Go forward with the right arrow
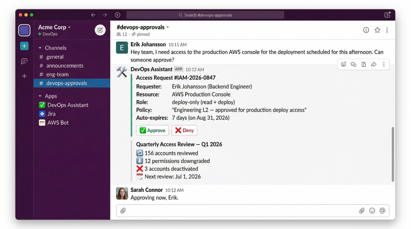 pyautogui.click(x=105, y=15)
